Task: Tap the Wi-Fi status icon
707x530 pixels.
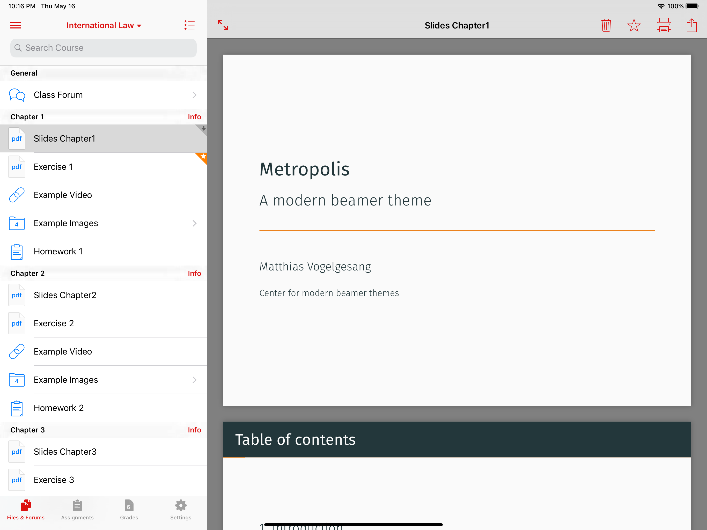Action: click(661, 6)
